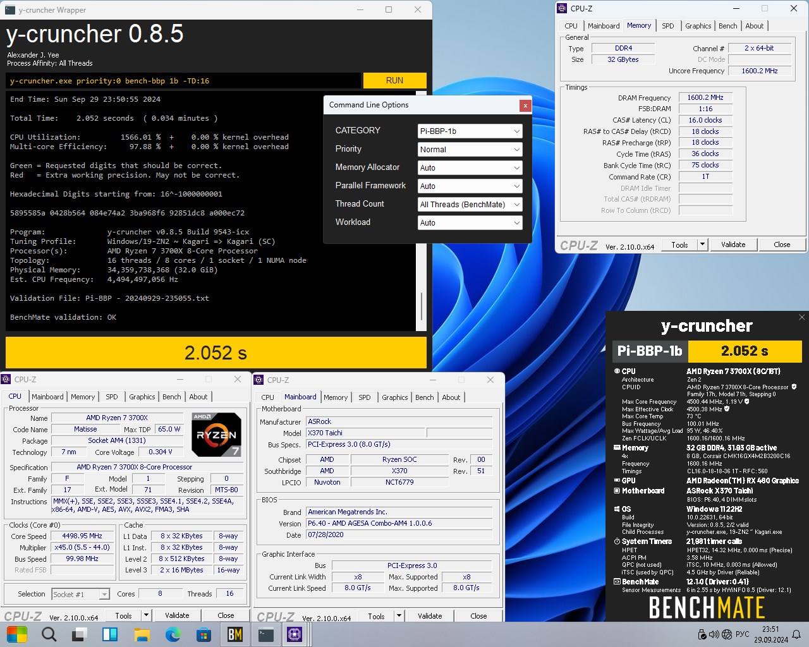Screen dimensions: 809x647
Task: Switch to the CPU-Z taskbar icon
Action: (295, 634)
